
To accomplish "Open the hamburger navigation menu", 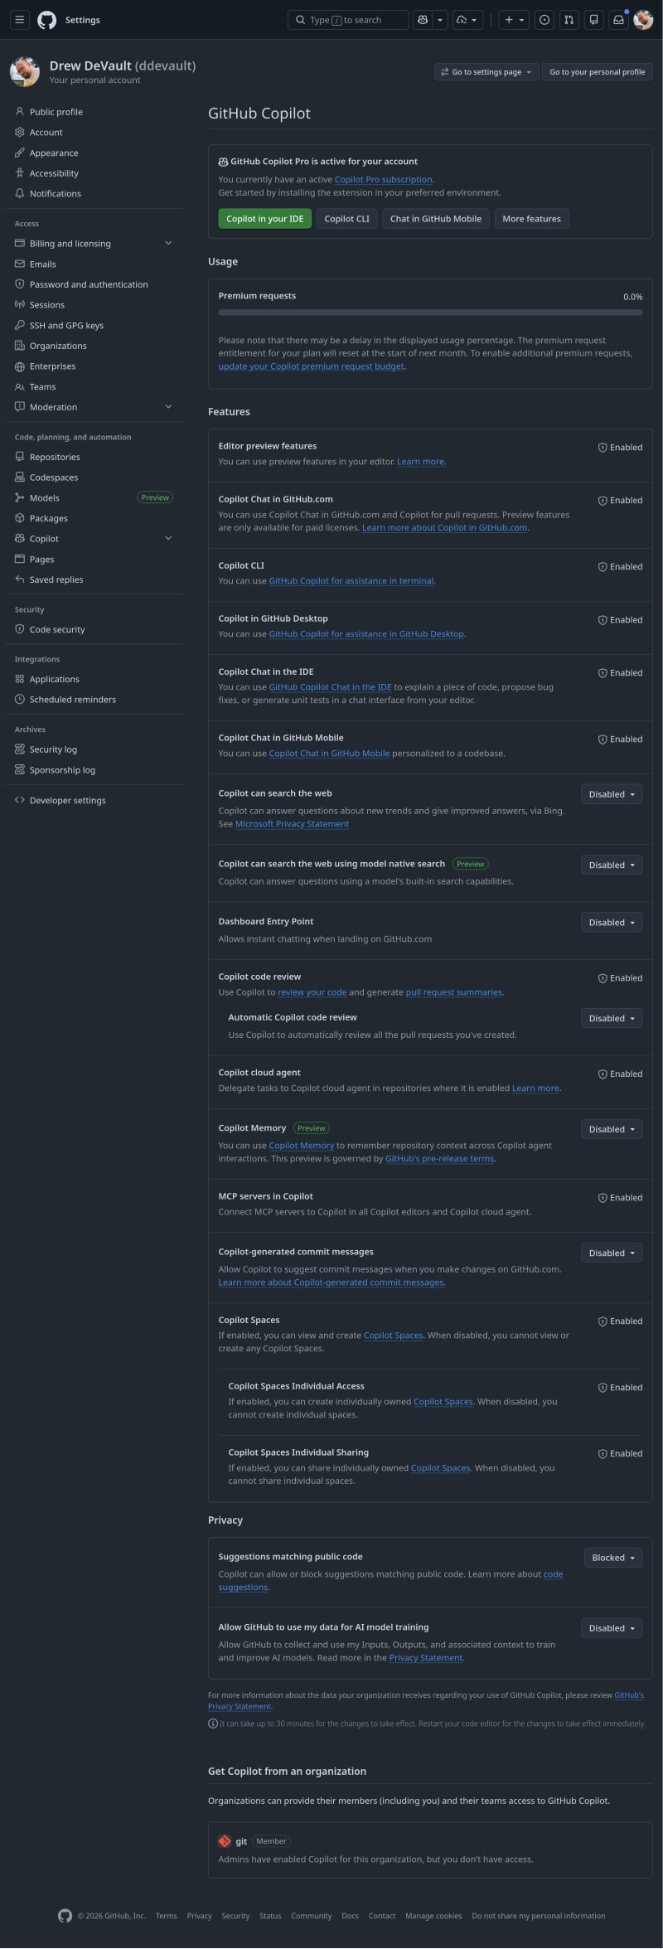I will click(20, 20).
